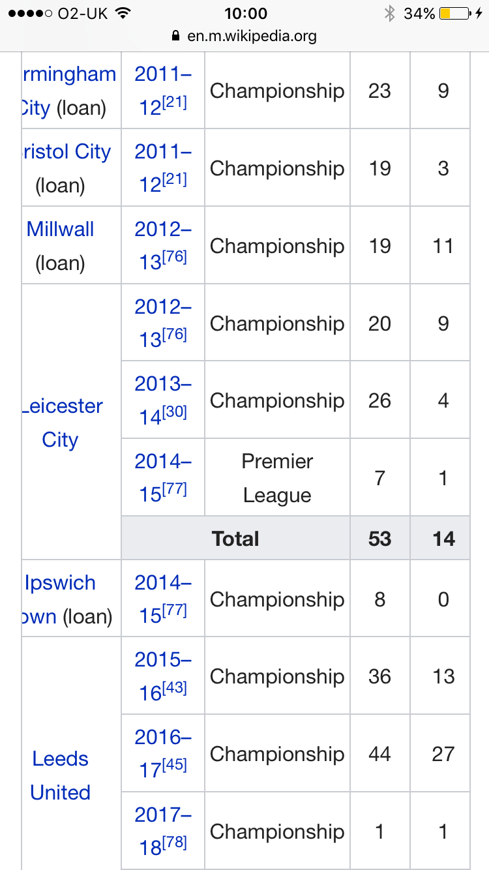Image resolution: width=489 pixels, height=870 pixels.
Task: Open citation 30 next to 2013–14
Action: tap(175, 412)
